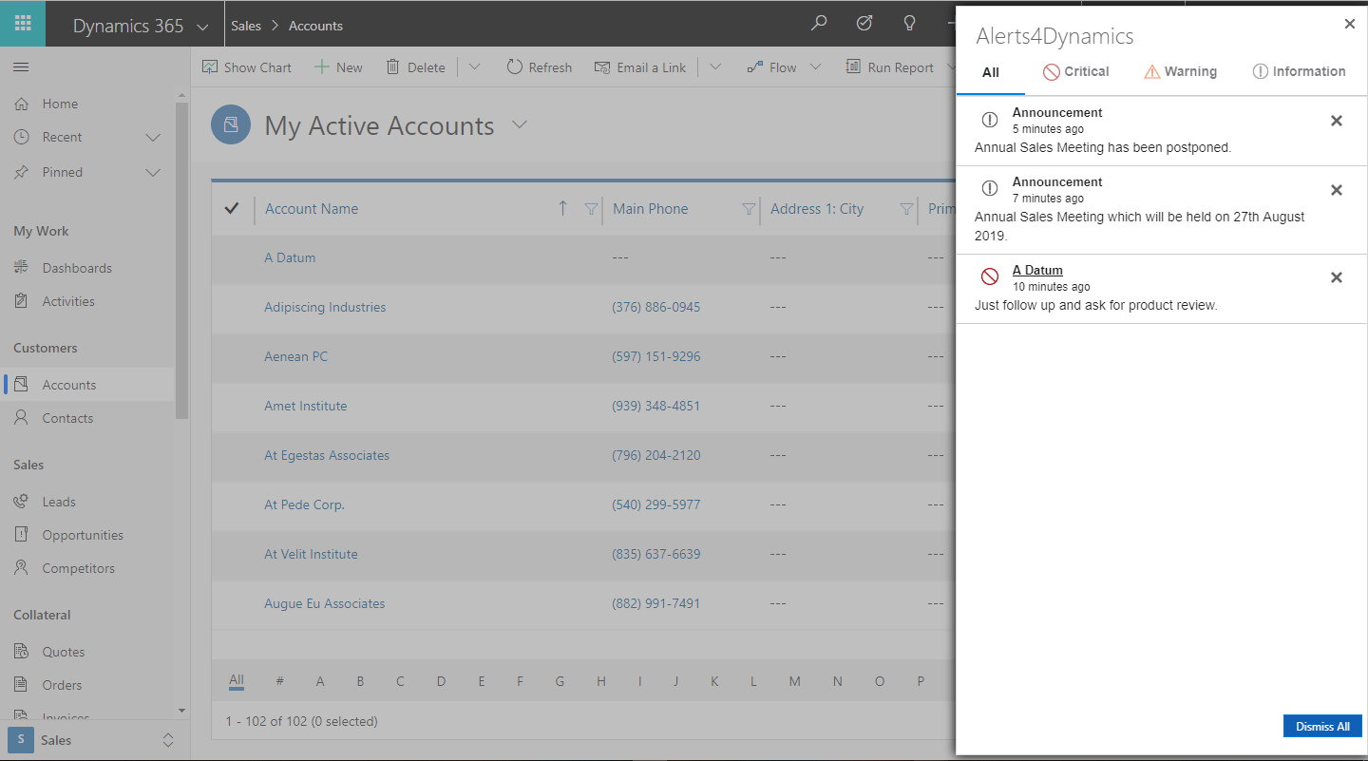Open the Dynamics 365 dropdown chevron
This screenshot has width=1368, height=761.
[x=202, y=27]
